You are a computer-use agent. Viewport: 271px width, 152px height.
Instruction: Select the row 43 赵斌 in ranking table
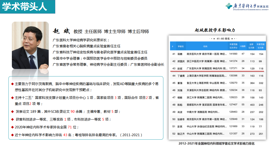point(217,68)
